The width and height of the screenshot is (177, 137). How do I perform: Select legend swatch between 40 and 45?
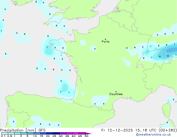76,133
